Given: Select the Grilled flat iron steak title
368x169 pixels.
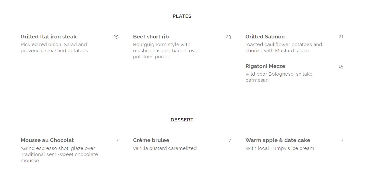Looking at the screenshot, I should pos(48,37).
